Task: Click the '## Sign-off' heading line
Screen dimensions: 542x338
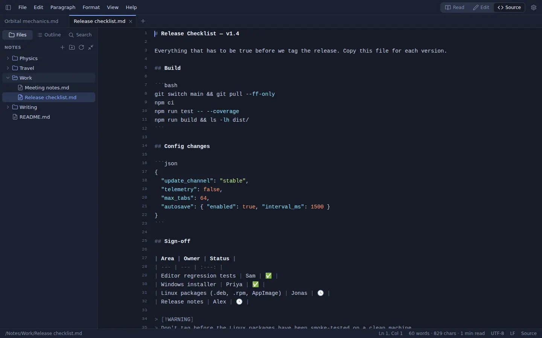Action: 172,241
